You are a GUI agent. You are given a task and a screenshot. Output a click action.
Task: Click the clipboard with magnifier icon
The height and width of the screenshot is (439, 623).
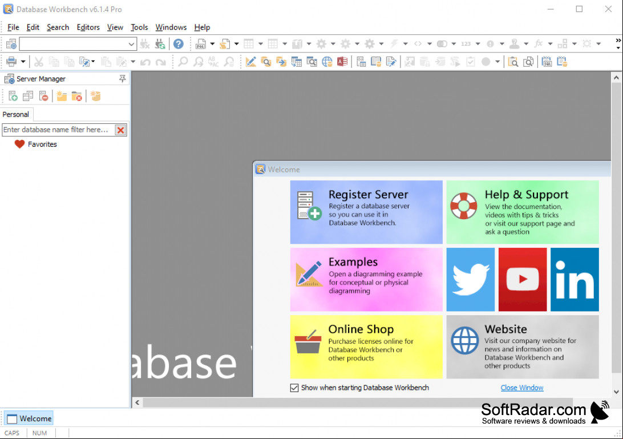[x=513, y=62]
